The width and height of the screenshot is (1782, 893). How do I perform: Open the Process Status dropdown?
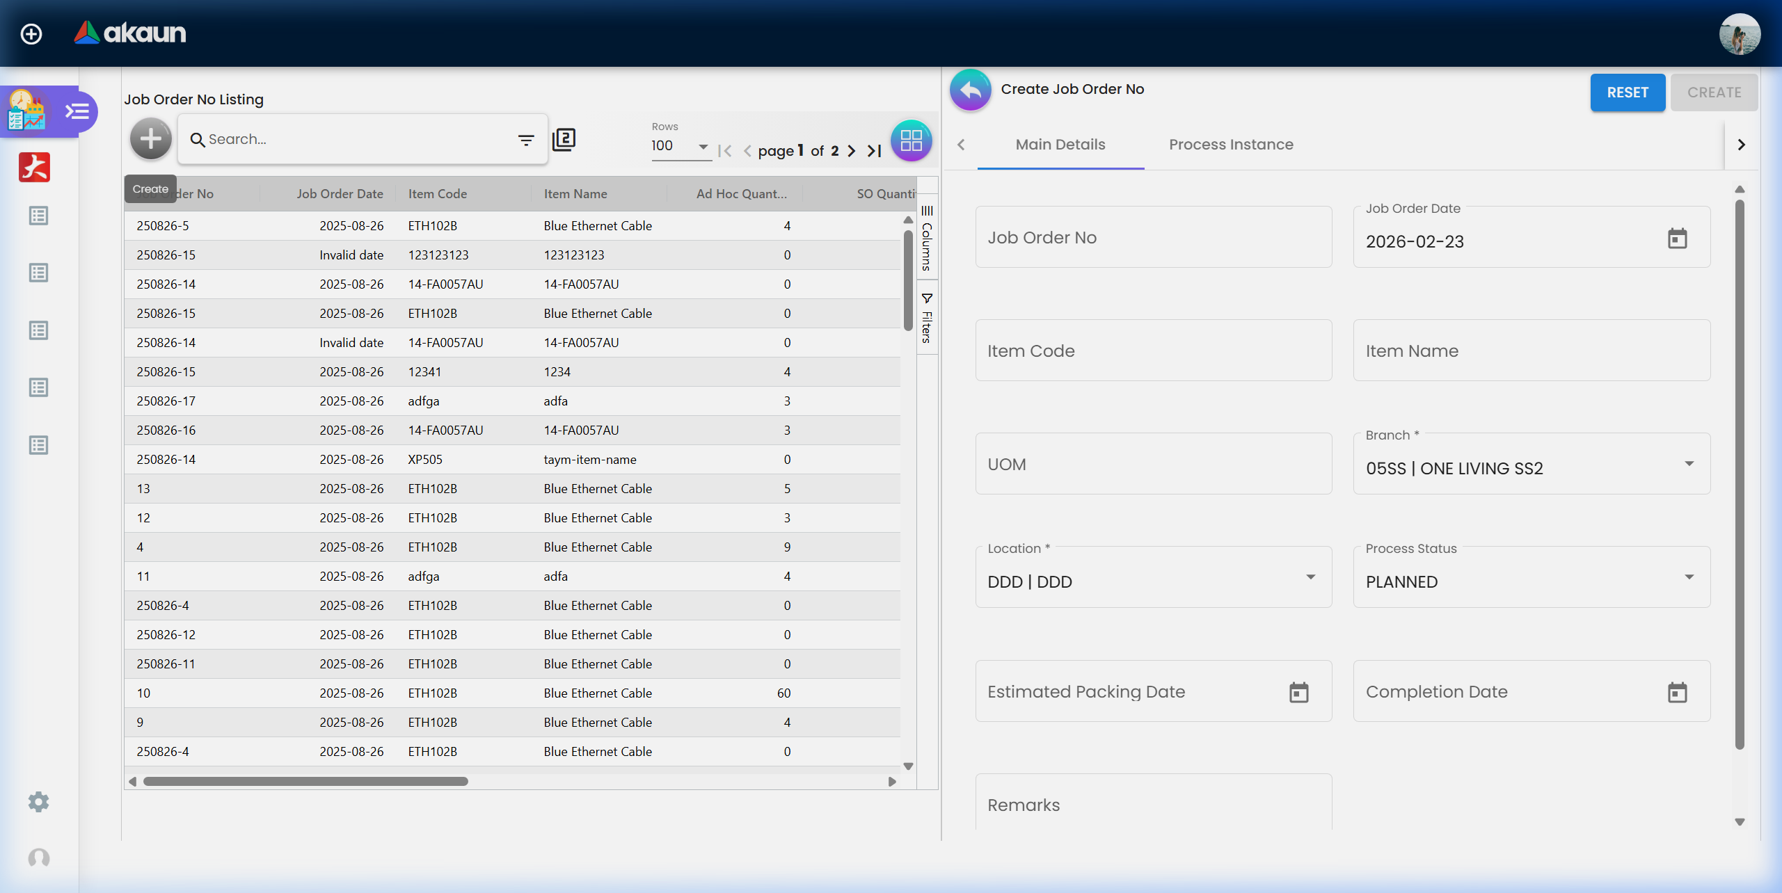tap(1689, 577)
